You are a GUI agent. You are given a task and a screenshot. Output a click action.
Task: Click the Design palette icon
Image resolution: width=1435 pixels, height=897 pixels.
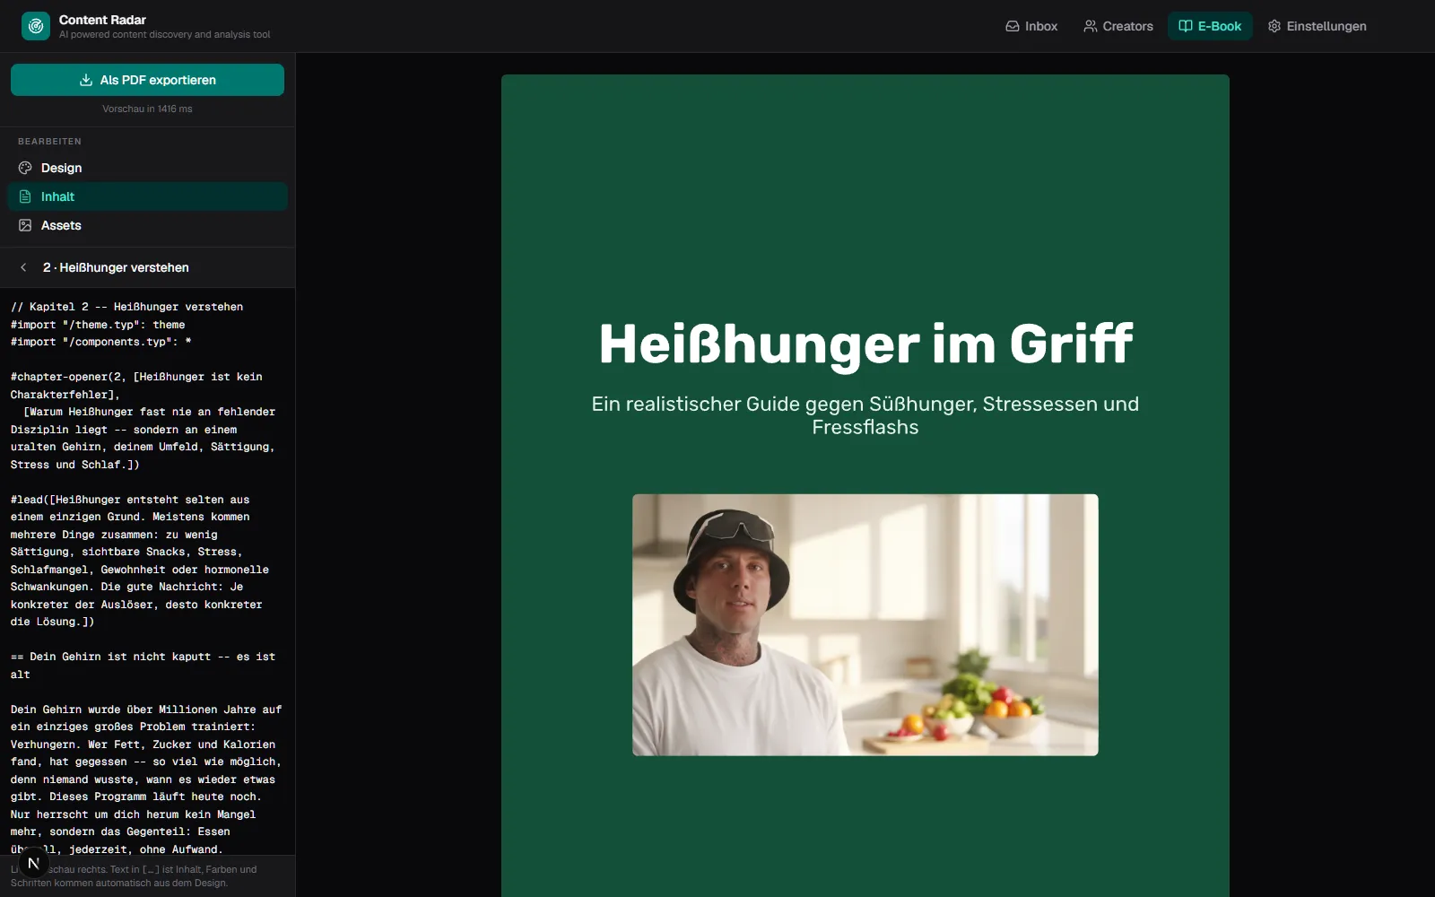pos(25,168)
